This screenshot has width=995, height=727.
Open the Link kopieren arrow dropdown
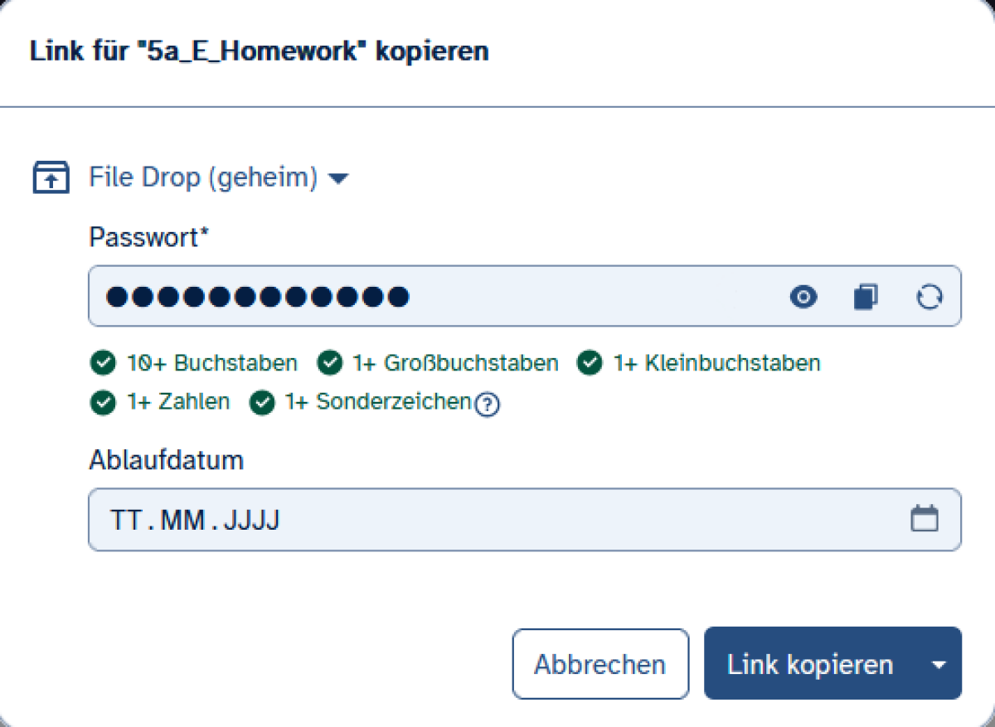[x=939, y=665]
